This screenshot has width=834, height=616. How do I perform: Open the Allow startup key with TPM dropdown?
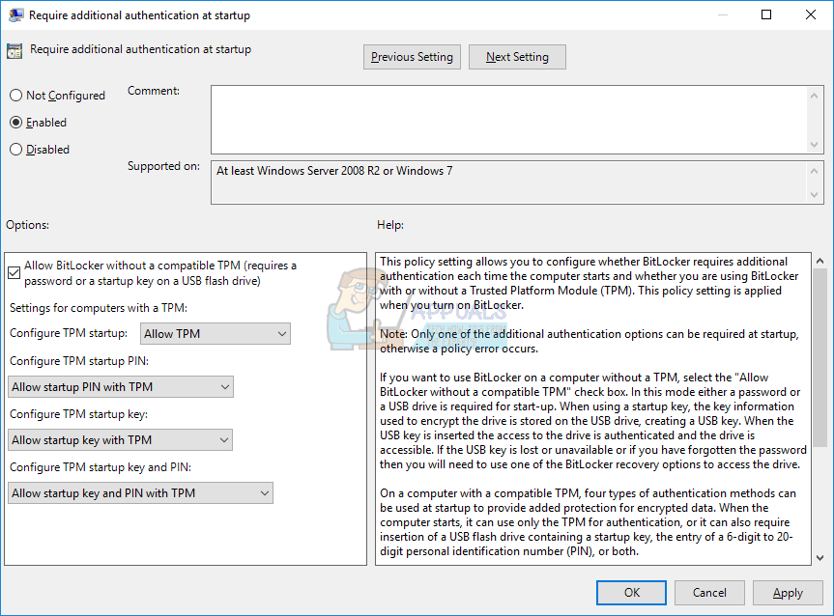pyautogui.click(x=120, y=440)
